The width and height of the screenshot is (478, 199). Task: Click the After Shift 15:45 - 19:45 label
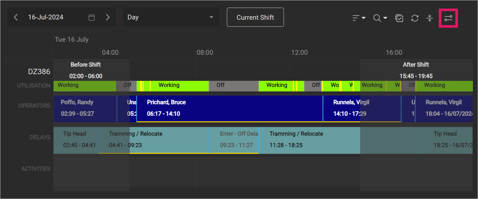tap(416, 70)
